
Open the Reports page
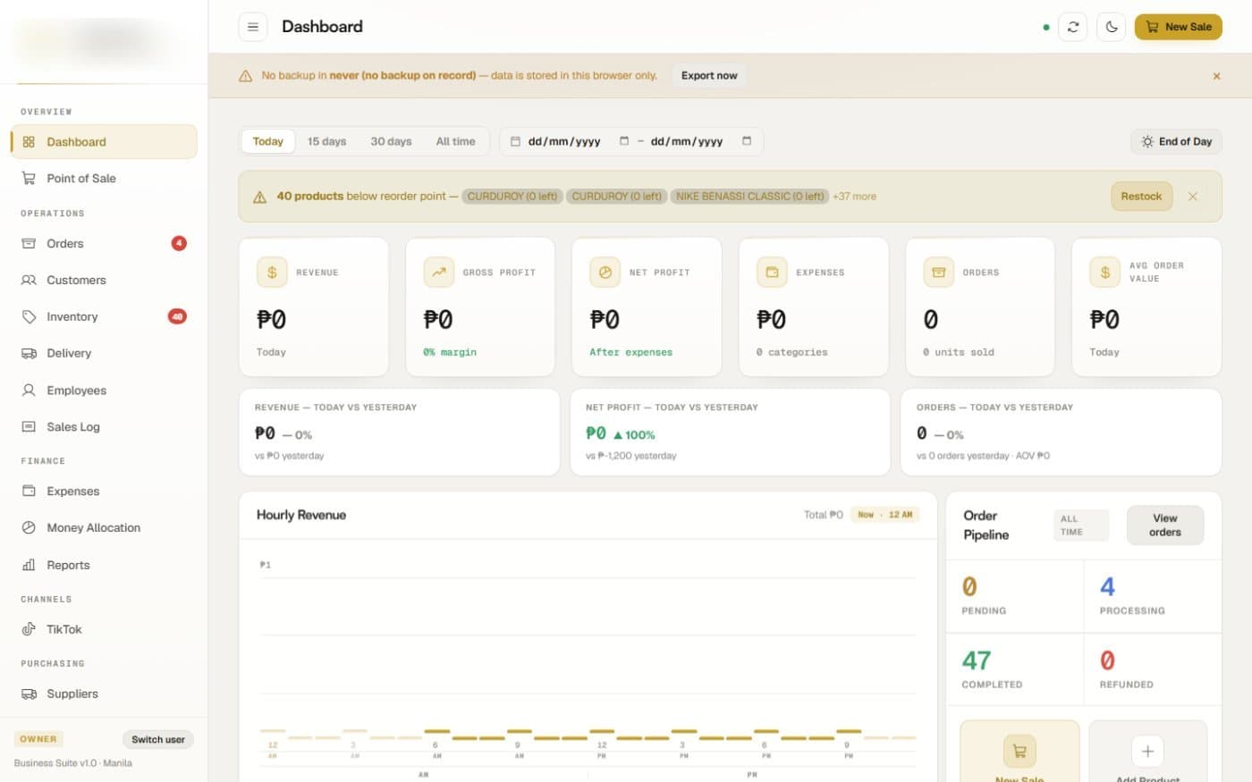[104, 566]
